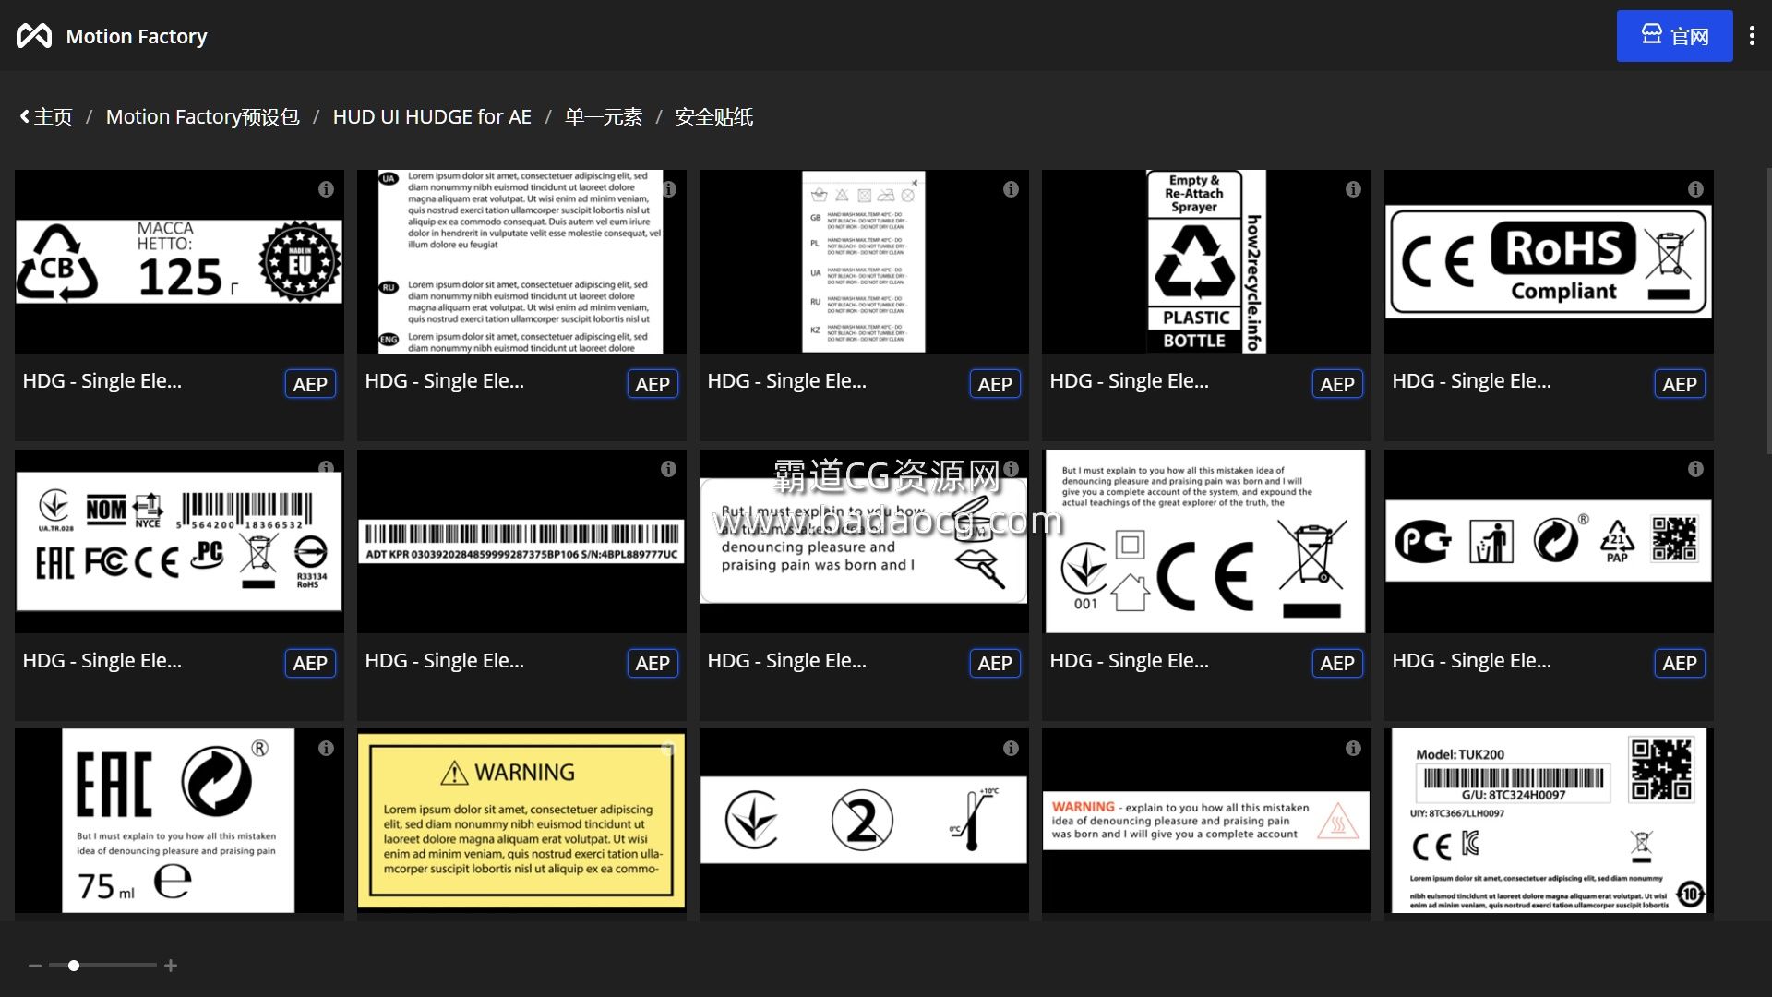Open 单一元素 breadcrumb
The image size is (1772, 997).
[604, 117]
